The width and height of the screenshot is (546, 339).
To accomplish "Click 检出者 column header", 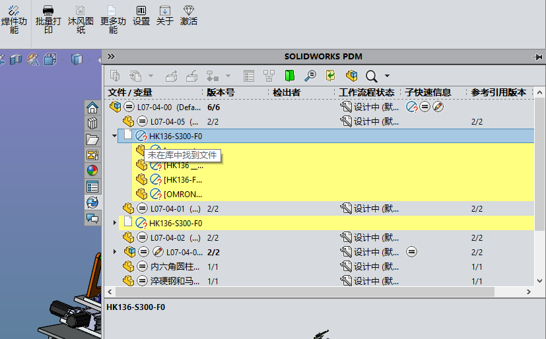I will pyautogui.click(x=287, y=92).
